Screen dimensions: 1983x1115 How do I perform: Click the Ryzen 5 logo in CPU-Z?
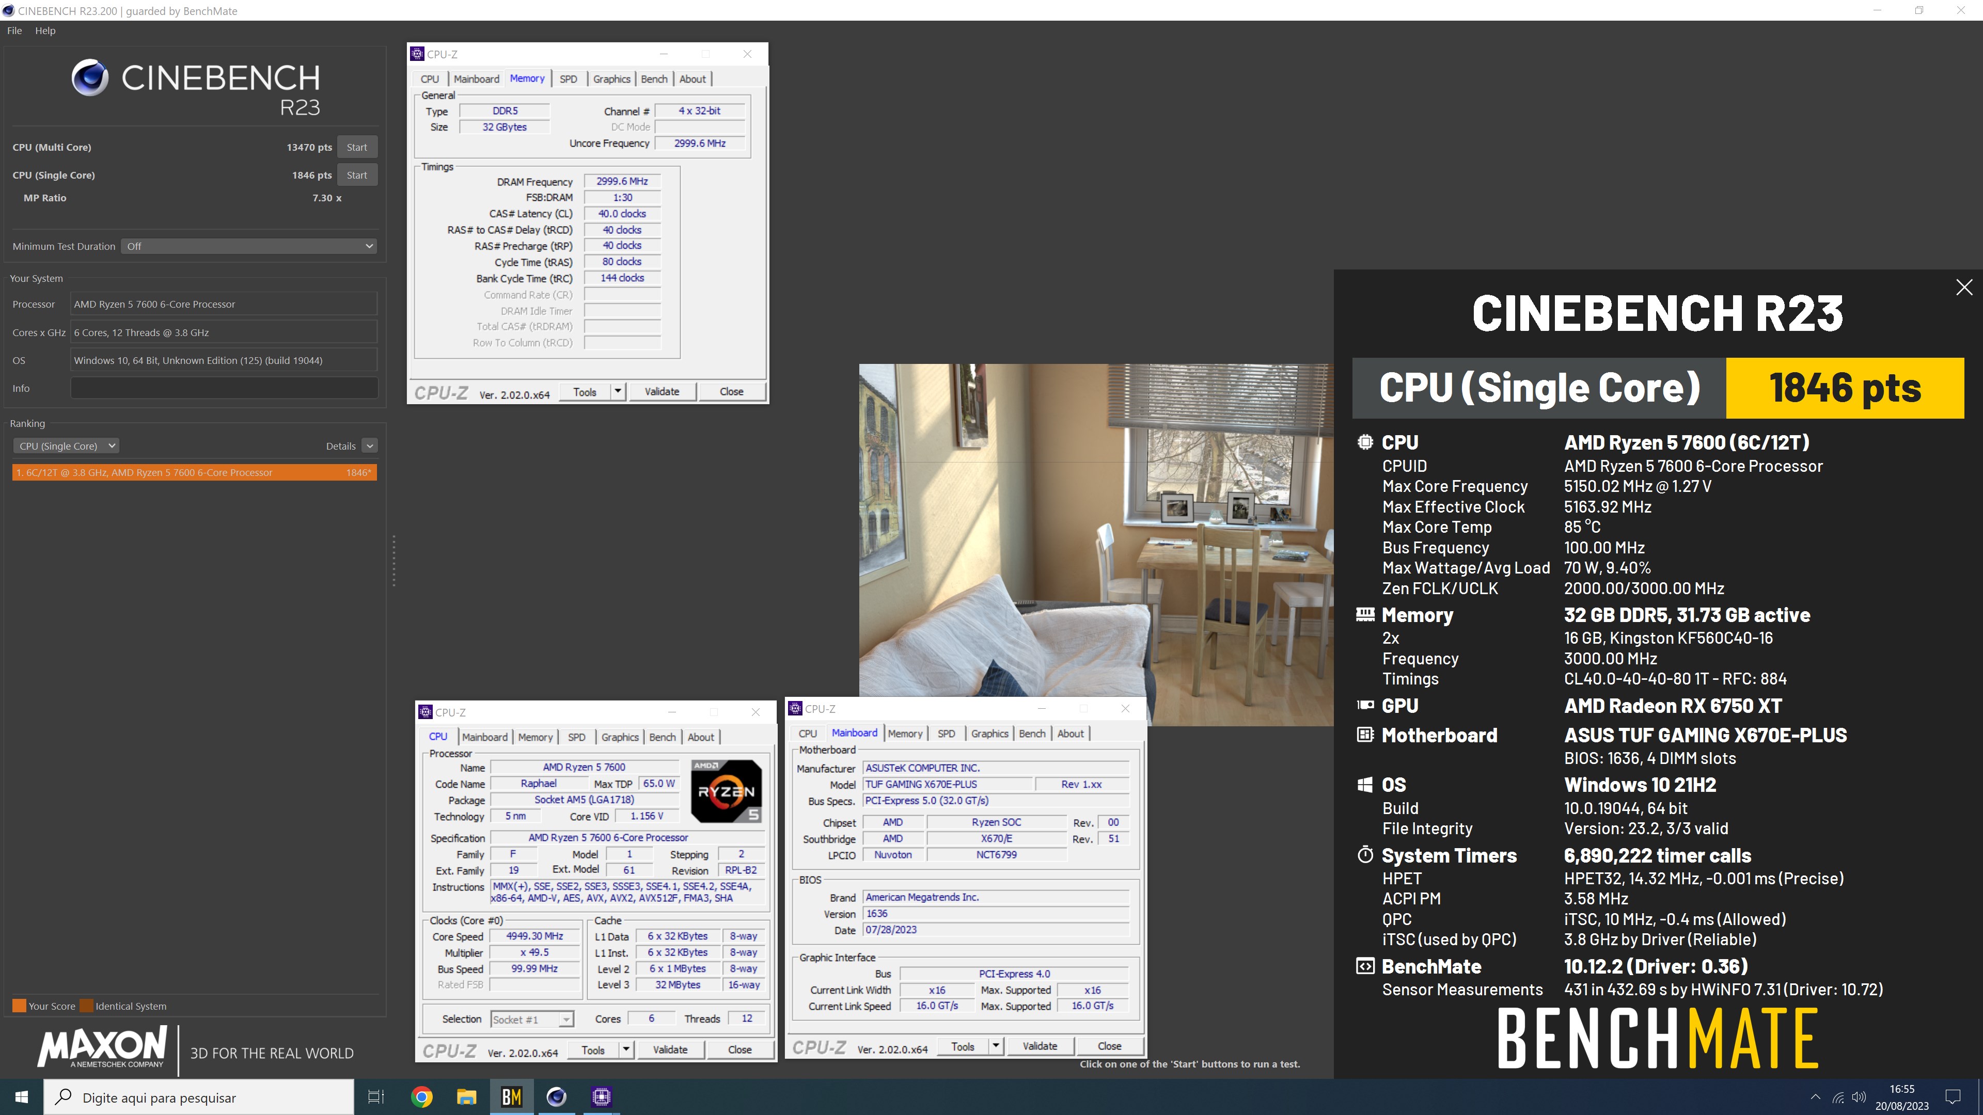coord(727,791)
